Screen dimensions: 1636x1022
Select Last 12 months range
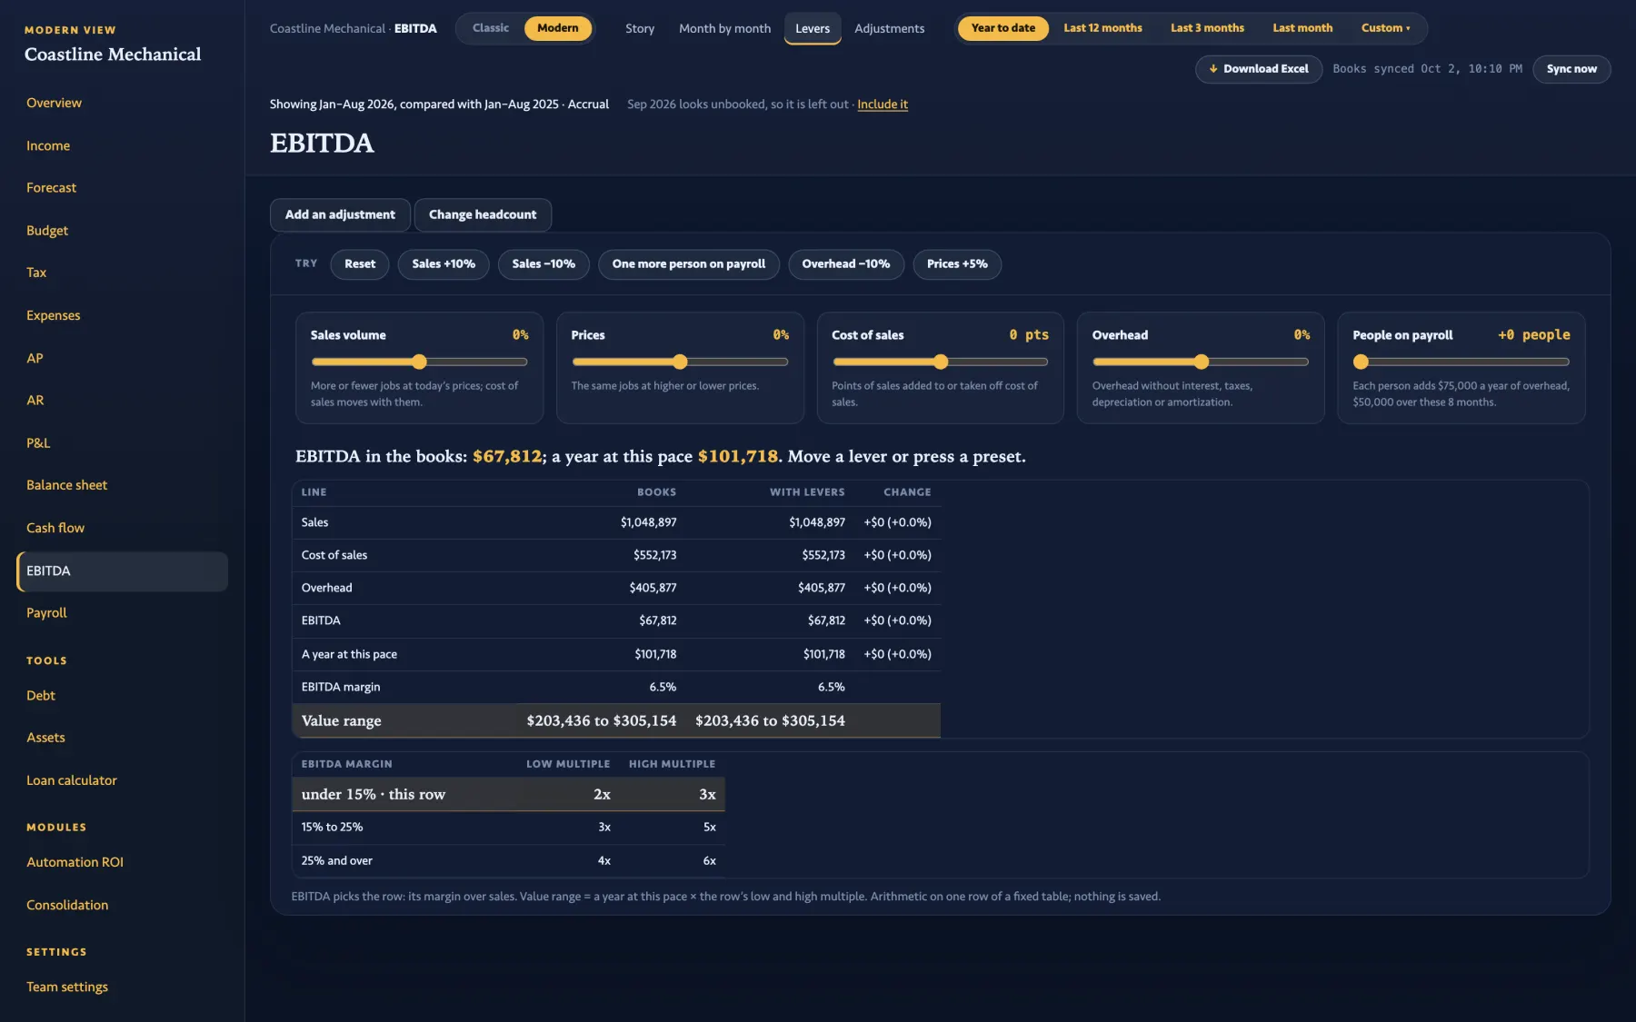click(x=1102, y=28)
